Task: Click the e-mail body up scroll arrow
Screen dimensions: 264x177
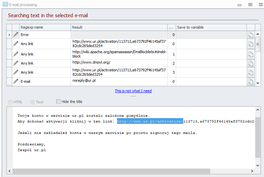Action: [x=258, y=110]
